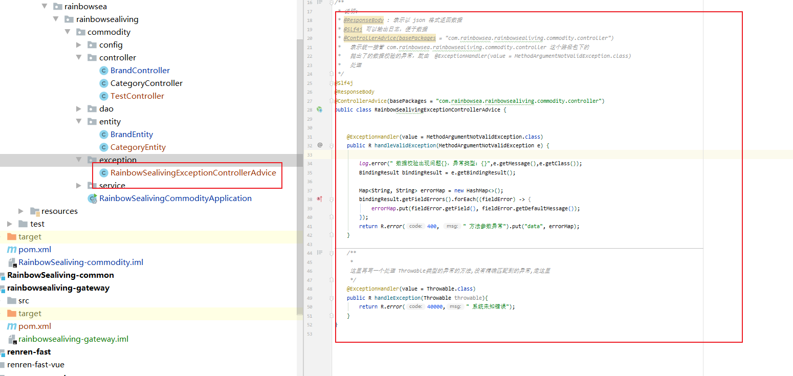This screenshot has width=793, height=376.
Task: Click the red override gutter icon on line 38
Action: 320,199
